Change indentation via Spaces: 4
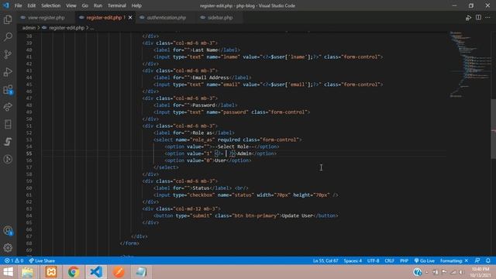 pyautogui.click(x=353, y=260)
